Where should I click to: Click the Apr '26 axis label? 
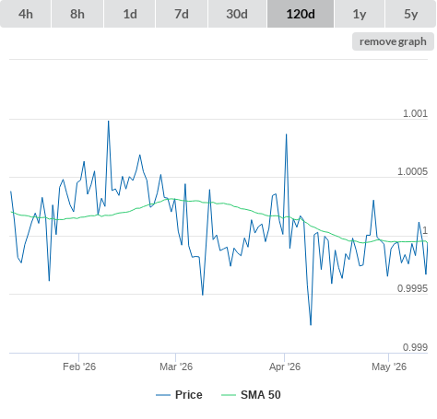coord(285,367)
